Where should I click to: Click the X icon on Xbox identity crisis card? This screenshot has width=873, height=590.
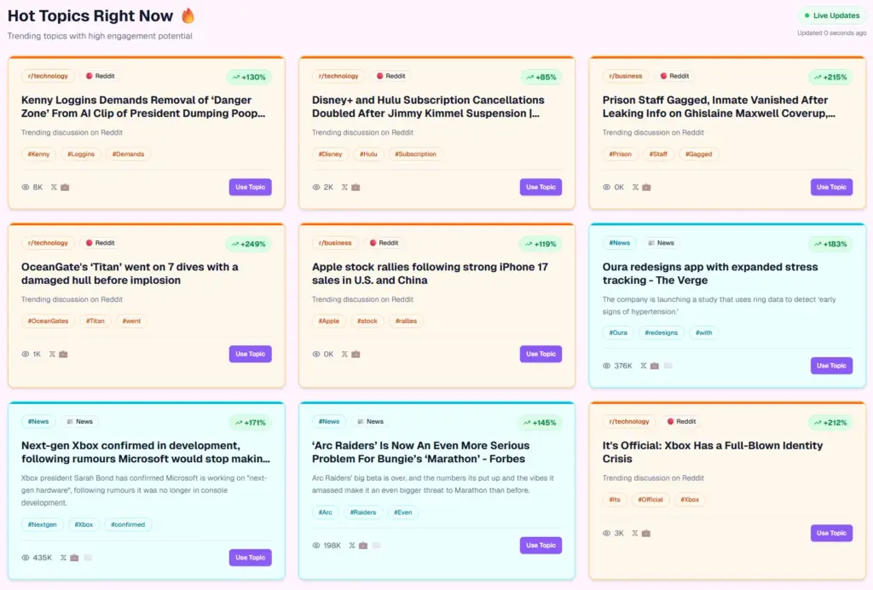634,532
